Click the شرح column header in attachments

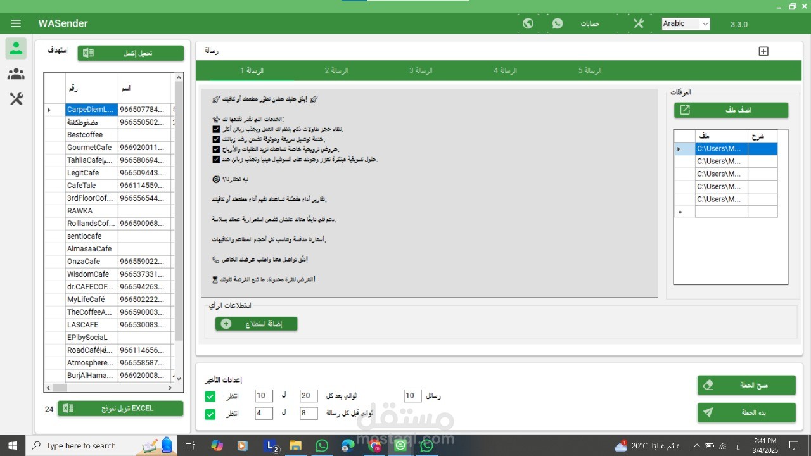coord(762,136)
